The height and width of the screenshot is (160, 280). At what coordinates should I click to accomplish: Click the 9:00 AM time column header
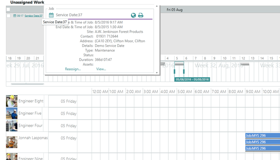(x=253, y=92)
